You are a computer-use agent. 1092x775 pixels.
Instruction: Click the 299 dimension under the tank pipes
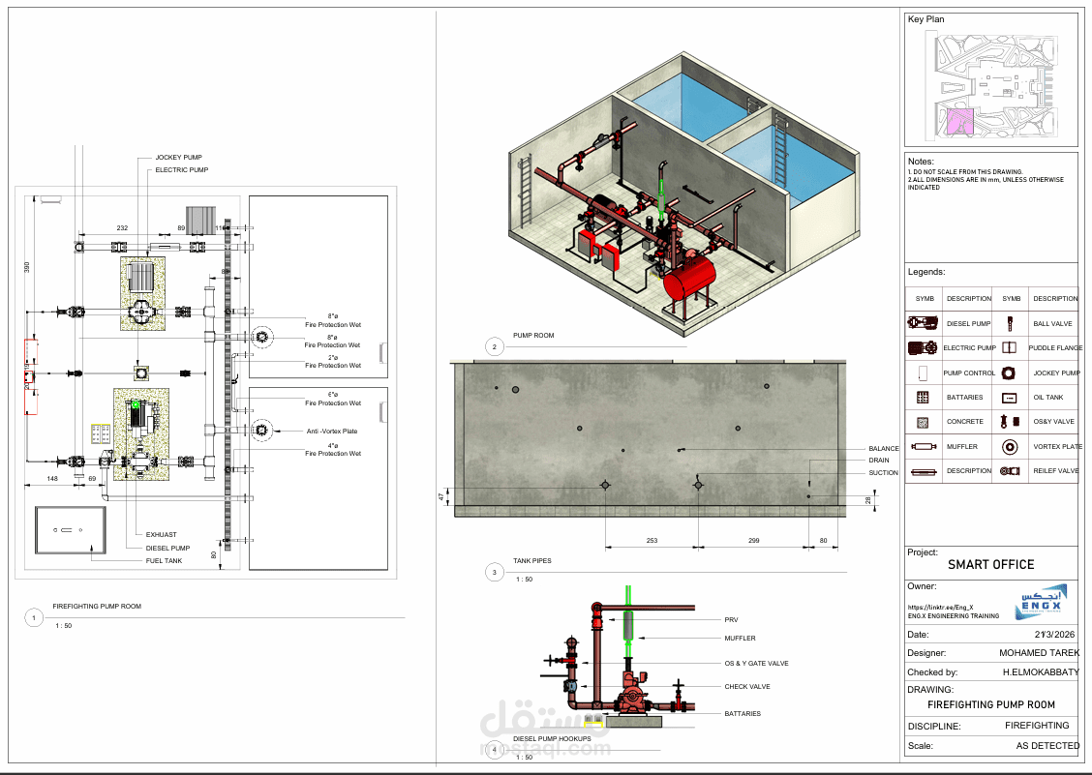[753, 540]
